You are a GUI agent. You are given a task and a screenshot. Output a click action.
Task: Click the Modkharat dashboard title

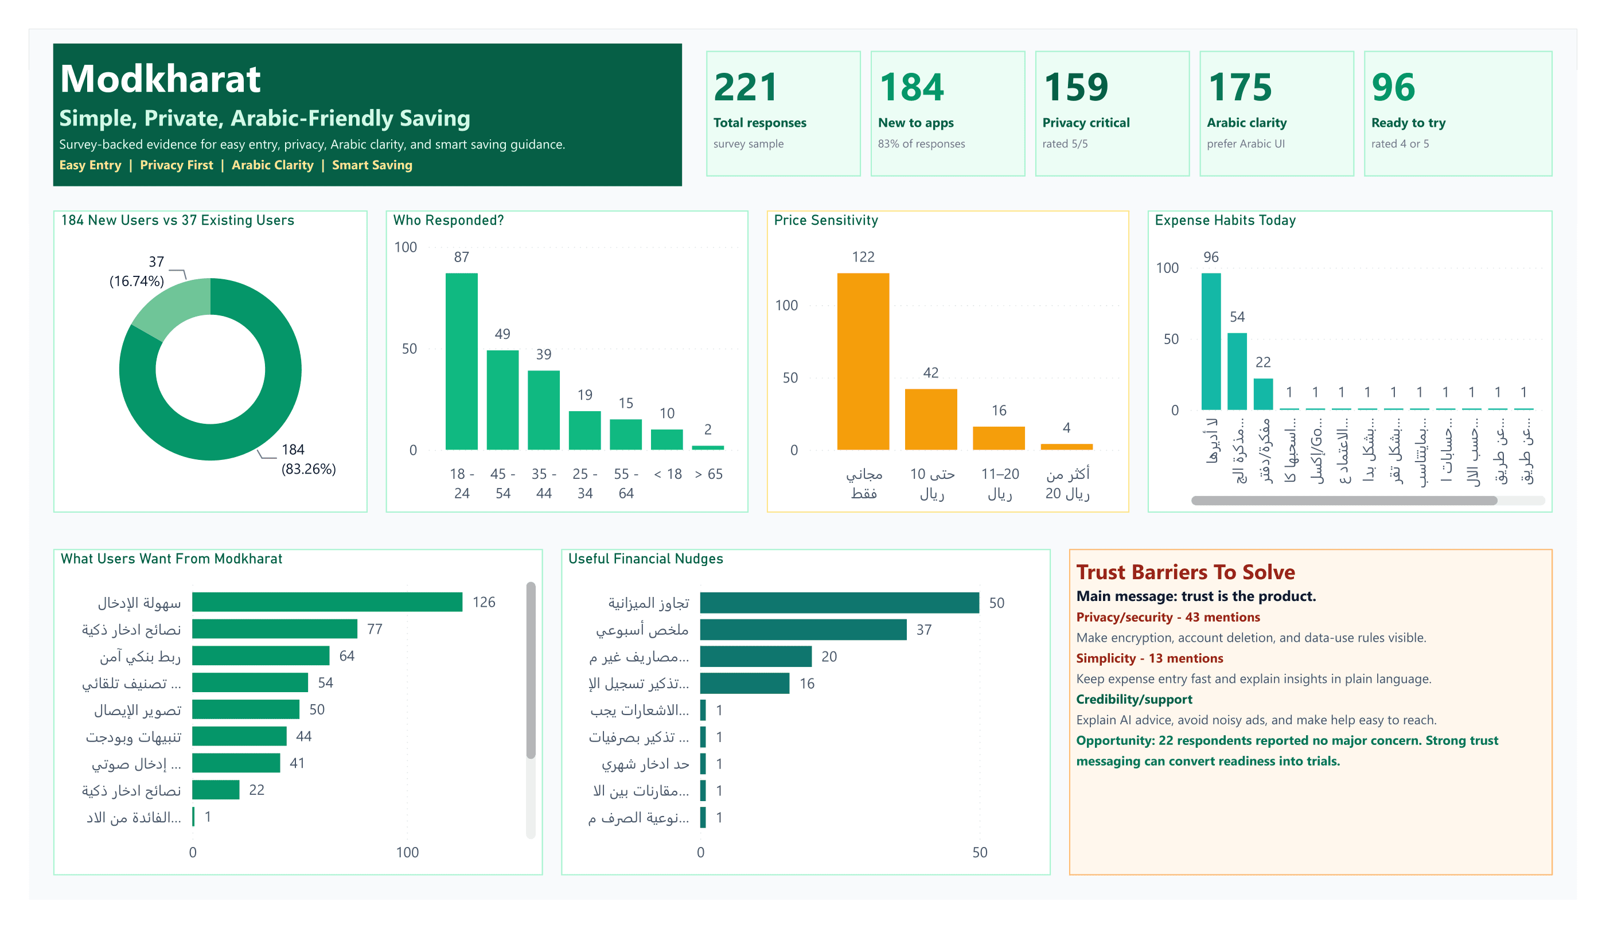tap(160, 79)
